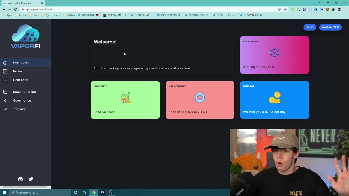The image size is (349, 196).
Task: Open the GOSSIP SHIB bookmark
Action: 252,15
